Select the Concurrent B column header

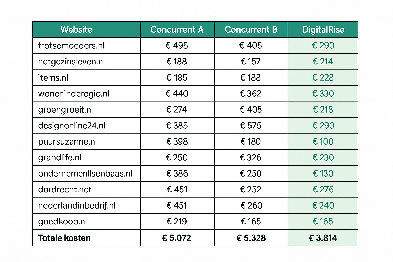251,30
